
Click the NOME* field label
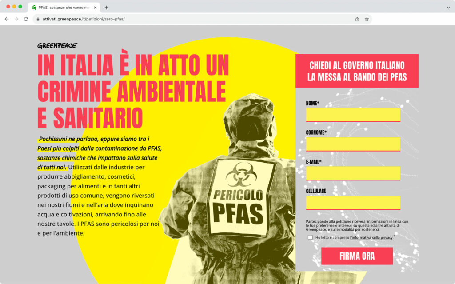[312, 104]
